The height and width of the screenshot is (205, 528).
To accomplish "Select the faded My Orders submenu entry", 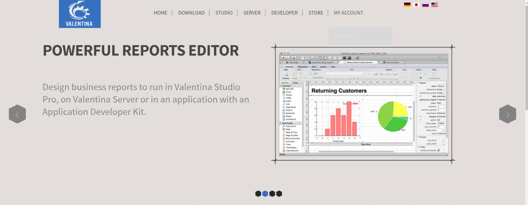I will click(360, 36).
